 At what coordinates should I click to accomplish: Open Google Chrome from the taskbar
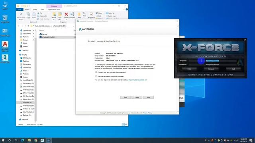coord(35,140)
